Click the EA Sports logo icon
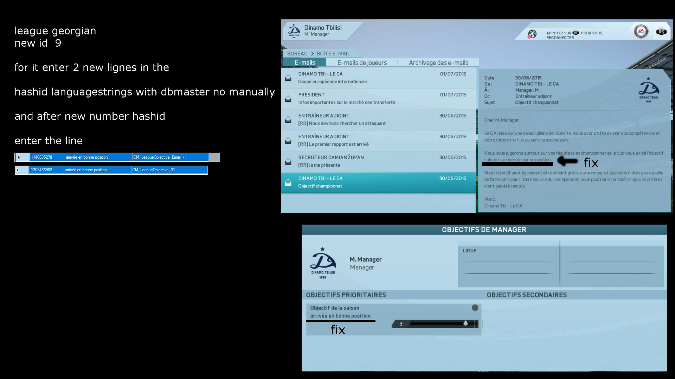This screenshot has height=379, width=675. point(641,32)
